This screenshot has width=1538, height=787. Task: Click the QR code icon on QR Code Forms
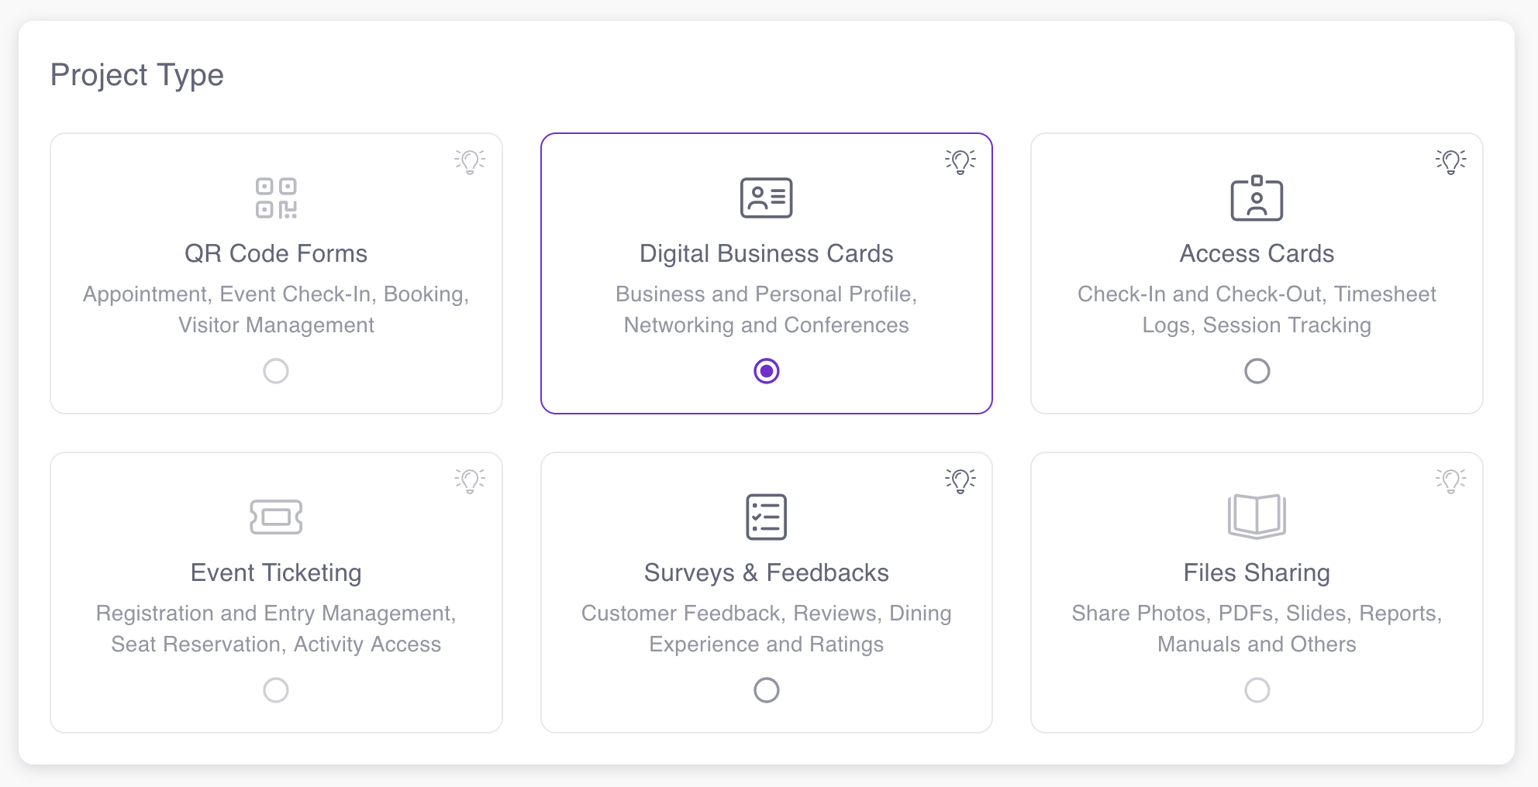pyautogui.click(x=276, y=198)
